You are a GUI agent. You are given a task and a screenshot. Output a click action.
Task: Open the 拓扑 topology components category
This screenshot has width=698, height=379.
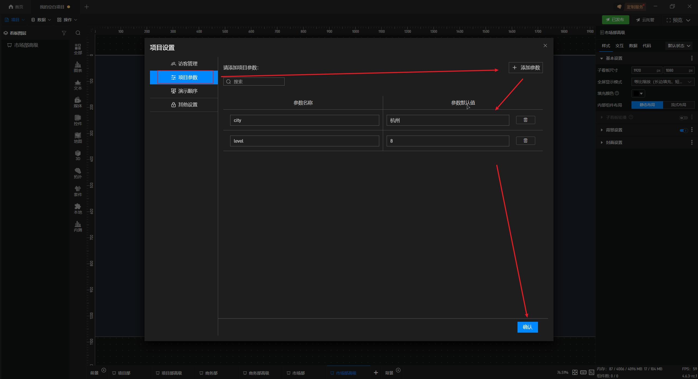click(x=78, y=173)
